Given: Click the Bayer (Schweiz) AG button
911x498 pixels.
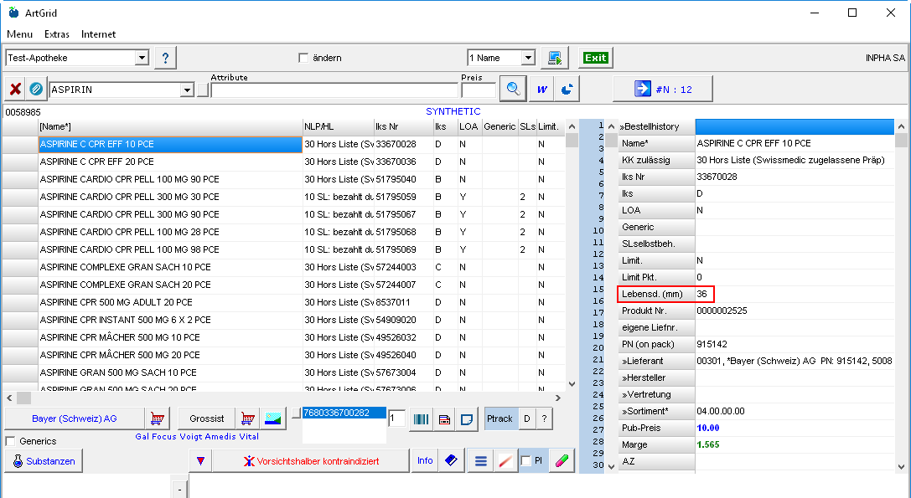Looking at the screenshot, I should [75, 418].
